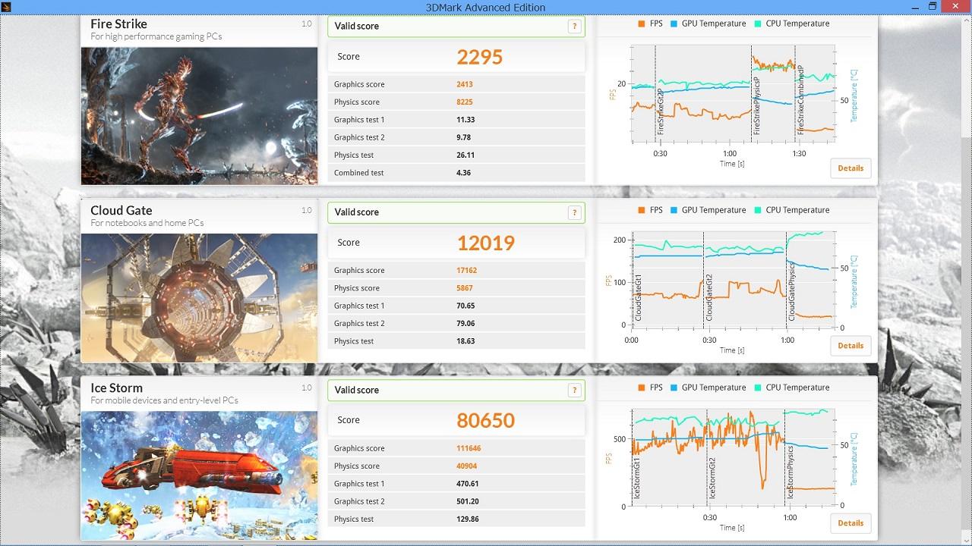
Task: Click the Ice Storm graphics score 111646
Action: [469, 448]
